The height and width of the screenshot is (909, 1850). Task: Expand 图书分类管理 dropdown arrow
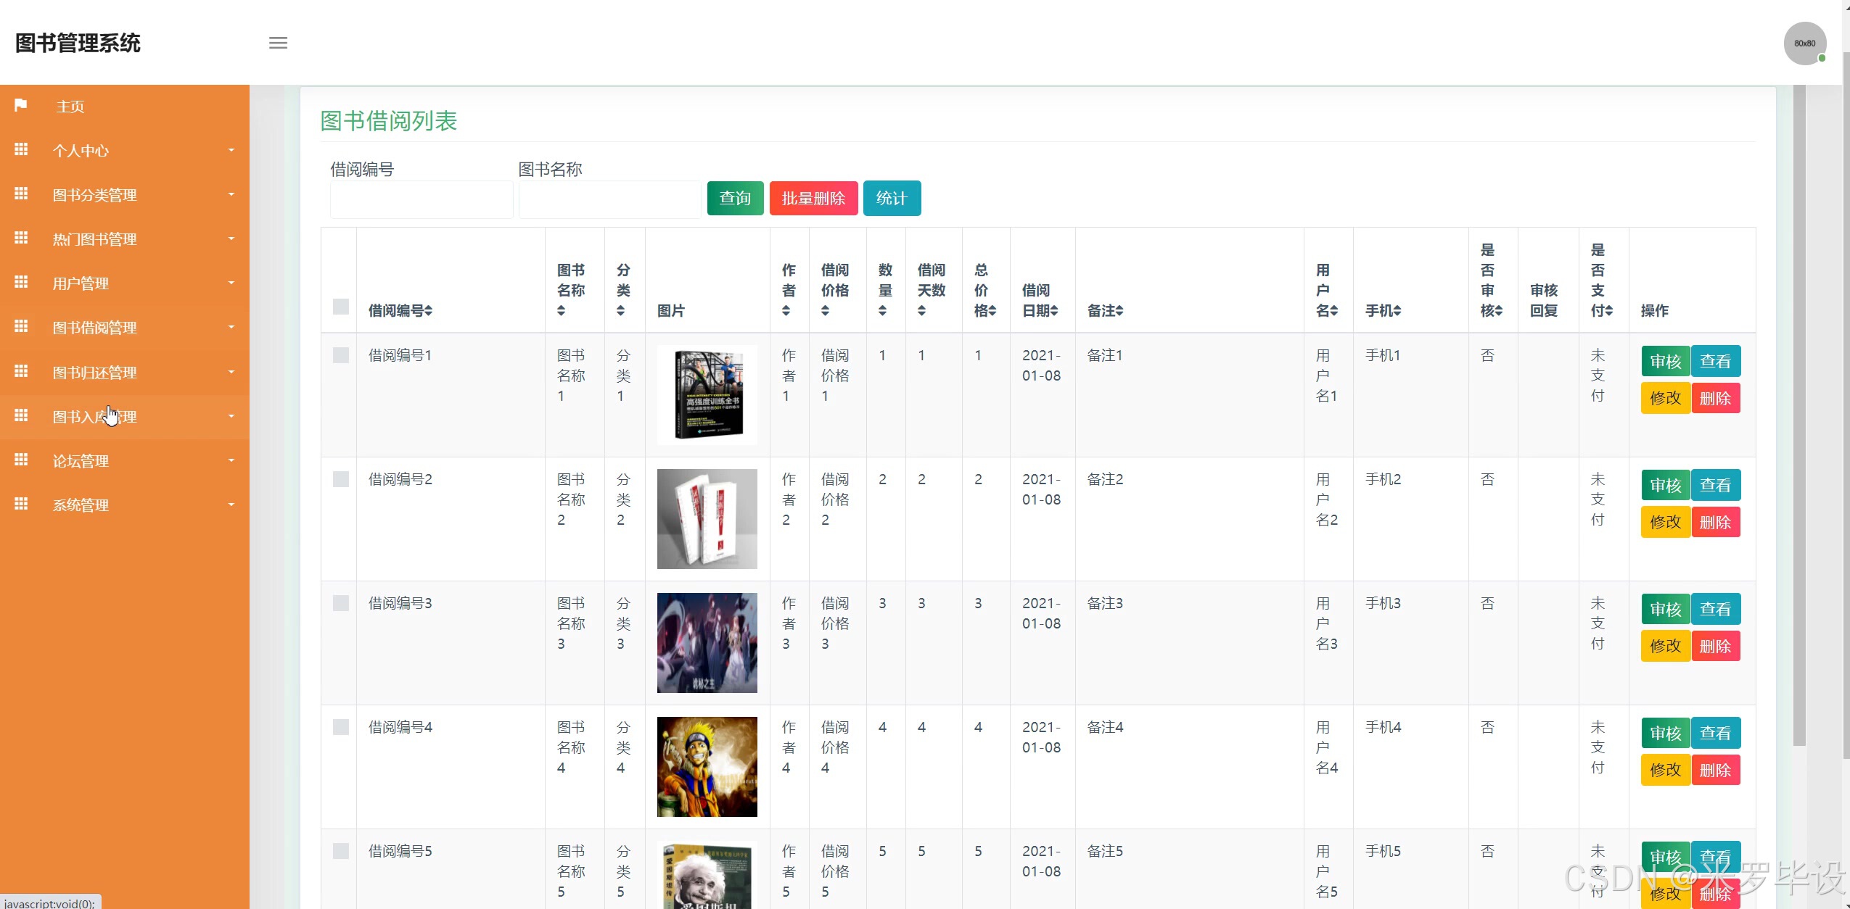pos(231,194)
